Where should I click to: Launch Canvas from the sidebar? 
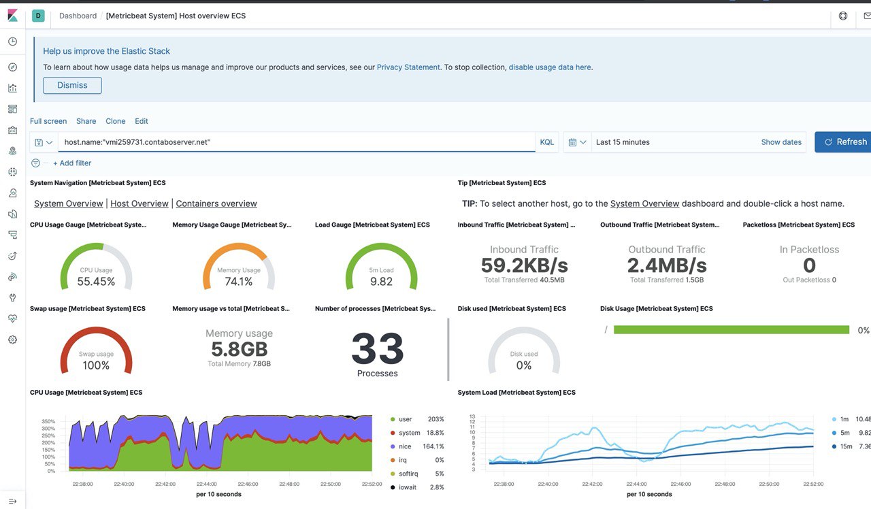pos(12,130)
